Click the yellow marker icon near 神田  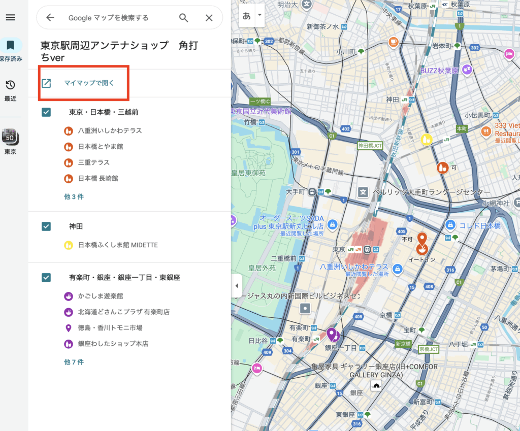427,139
